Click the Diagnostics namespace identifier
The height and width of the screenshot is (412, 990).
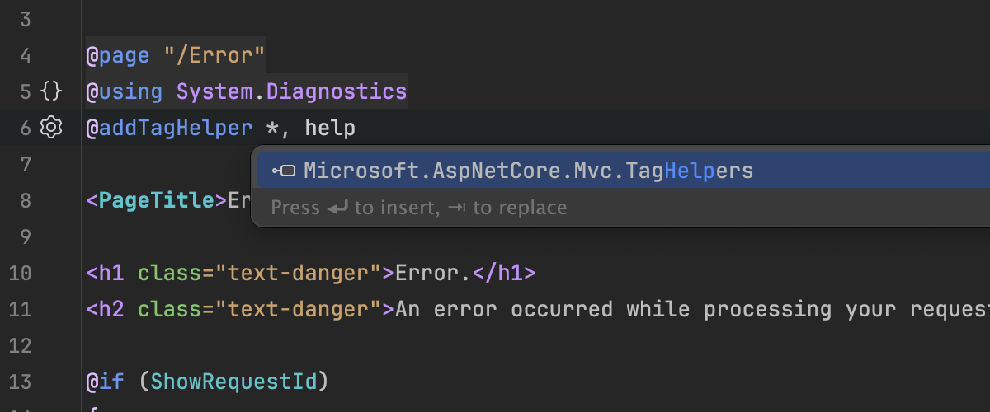tap(337, 91)
